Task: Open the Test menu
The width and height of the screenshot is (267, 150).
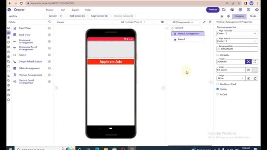Action: click(x=63, y=10)
